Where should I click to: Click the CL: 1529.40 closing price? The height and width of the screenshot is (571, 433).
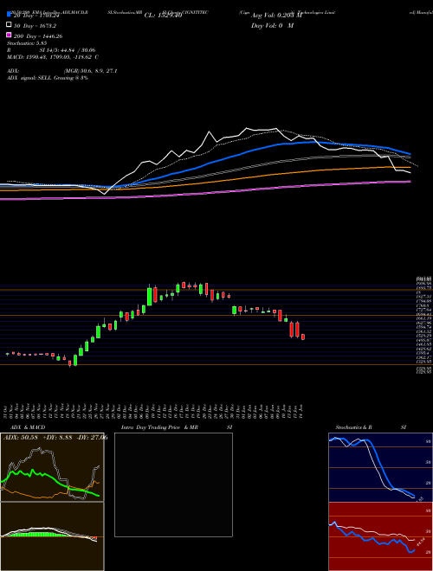(163, 16)
